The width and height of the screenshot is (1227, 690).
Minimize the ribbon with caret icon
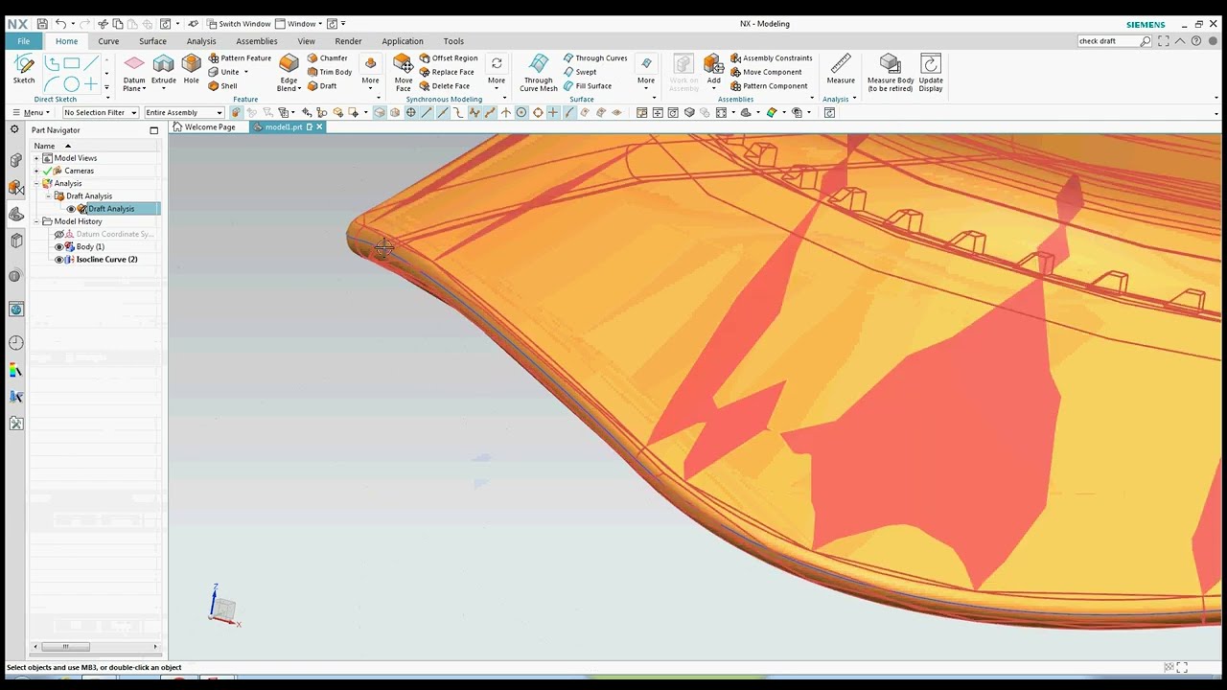tap(1181, 41)
